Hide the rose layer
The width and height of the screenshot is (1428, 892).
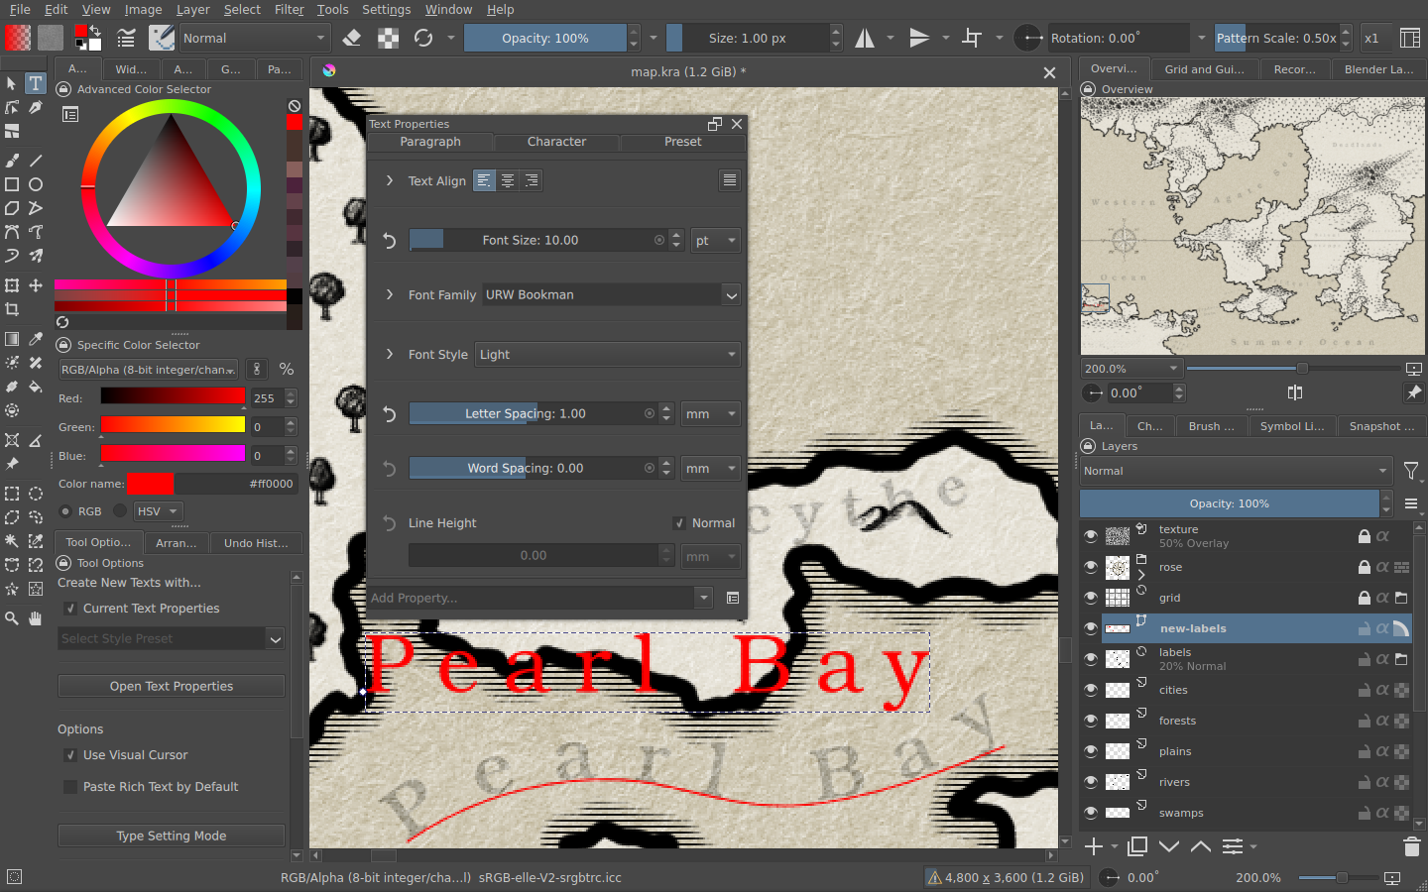coord(1091,567)
